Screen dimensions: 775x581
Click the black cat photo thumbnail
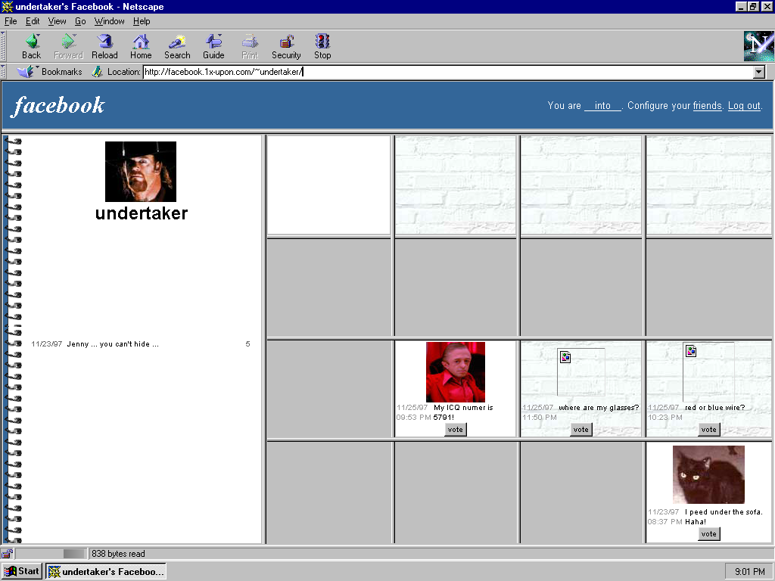click(x=708, y=474)
